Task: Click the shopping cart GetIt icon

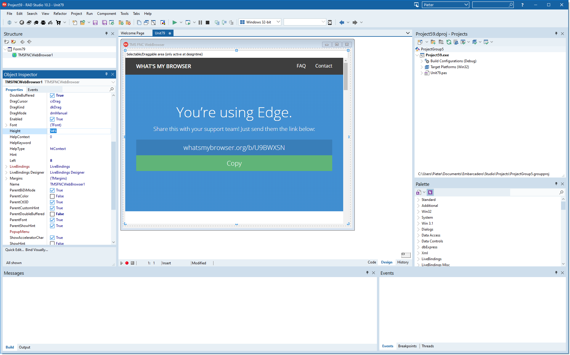Action: pos(58,22)
